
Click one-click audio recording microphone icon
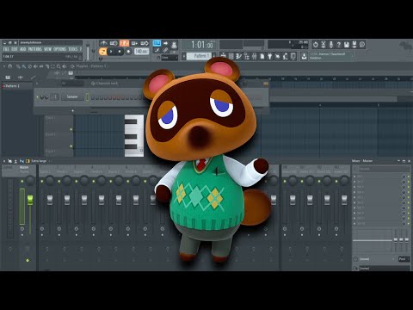point(331,45)
